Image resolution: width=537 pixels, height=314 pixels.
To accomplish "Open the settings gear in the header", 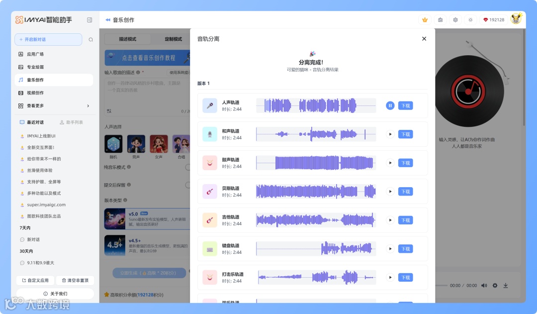I will [455, 20].
